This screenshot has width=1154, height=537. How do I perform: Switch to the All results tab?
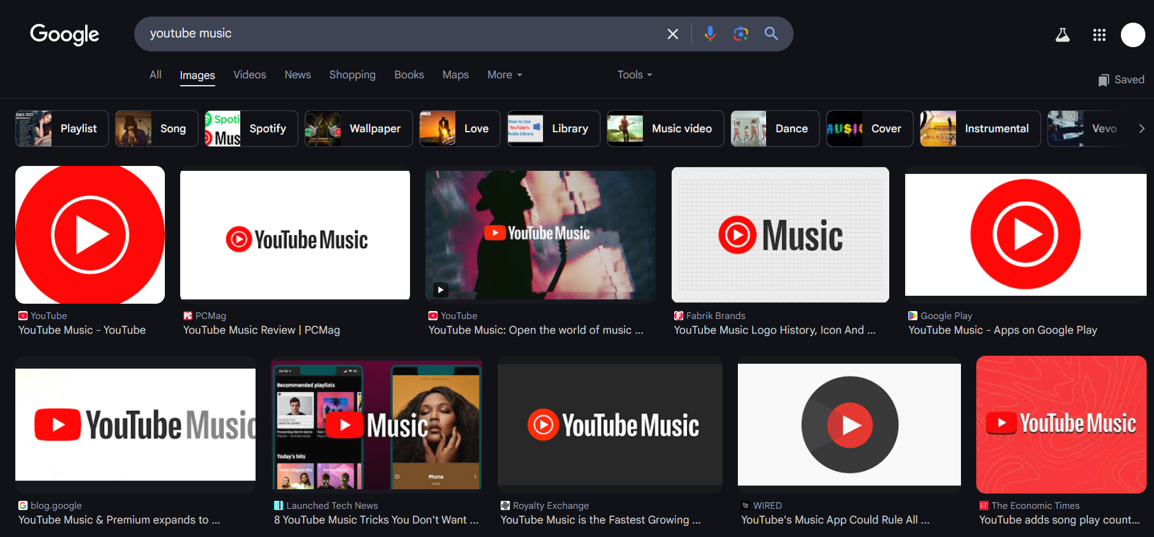tap(156, 75)
